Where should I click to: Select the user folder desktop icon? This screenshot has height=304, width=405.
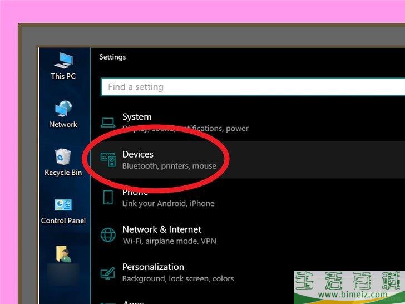pyautogui.click(x=63, y=254)
